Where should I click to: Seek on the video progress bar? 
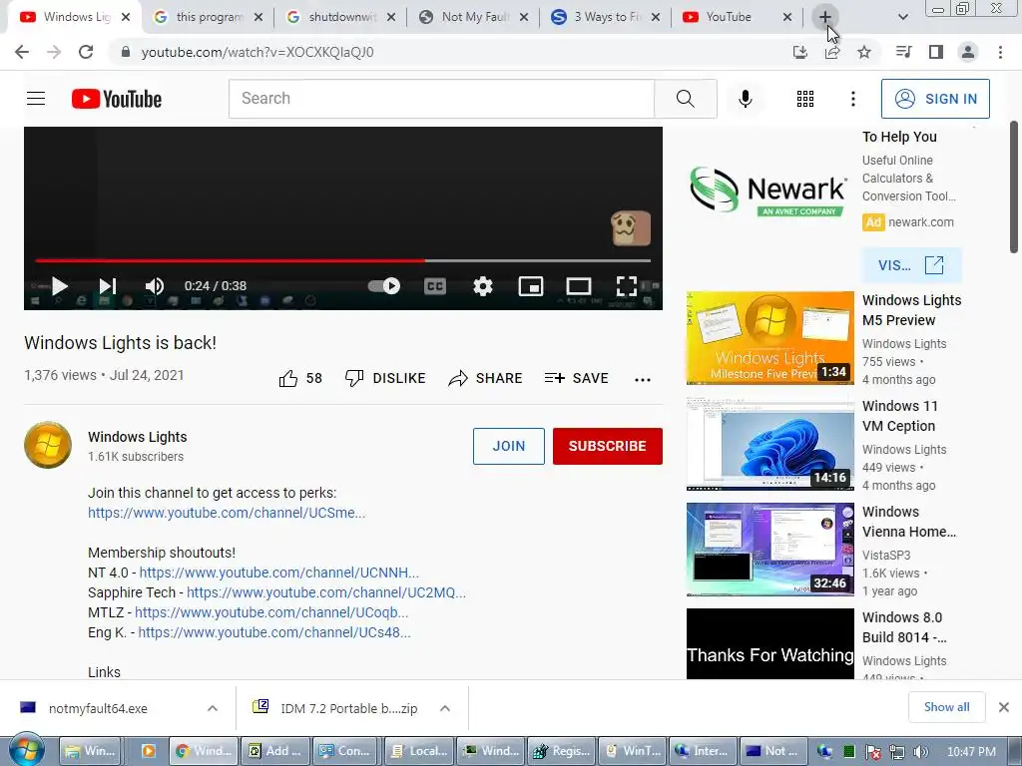click(343, 260)
